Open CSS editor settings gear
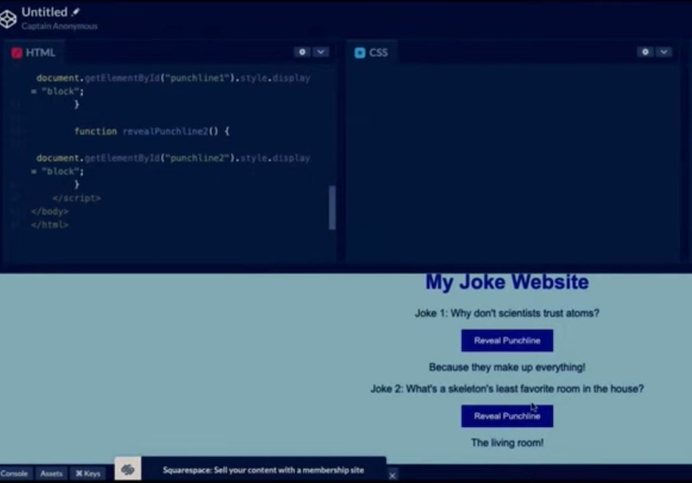Viewport: 692px width, 483px height. [x=645, y=52]
